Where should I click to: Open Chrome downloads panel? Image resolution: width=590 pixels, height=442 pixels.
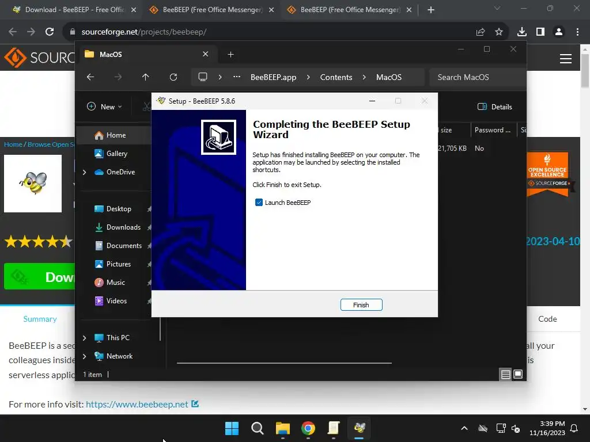tap(522, 32)
